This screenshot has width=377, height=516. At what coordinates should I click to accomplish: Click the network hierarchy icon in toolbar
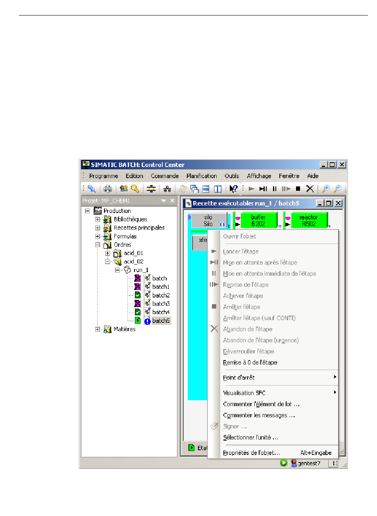click(167, 189)
